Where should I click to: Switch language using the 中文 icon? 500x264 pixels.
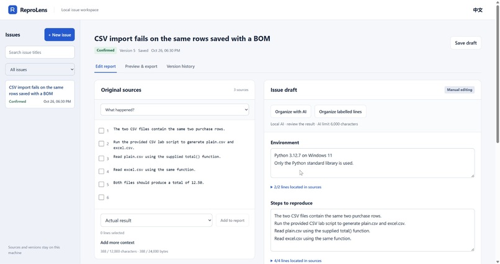click(478, 10)
